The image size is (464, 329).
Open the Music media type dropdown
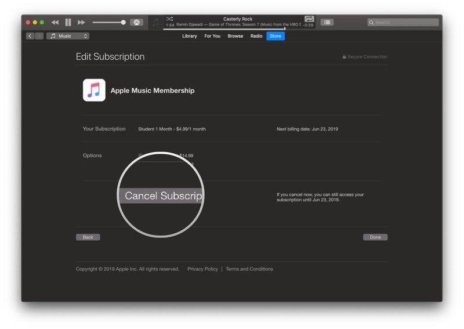tap(68, 36)
